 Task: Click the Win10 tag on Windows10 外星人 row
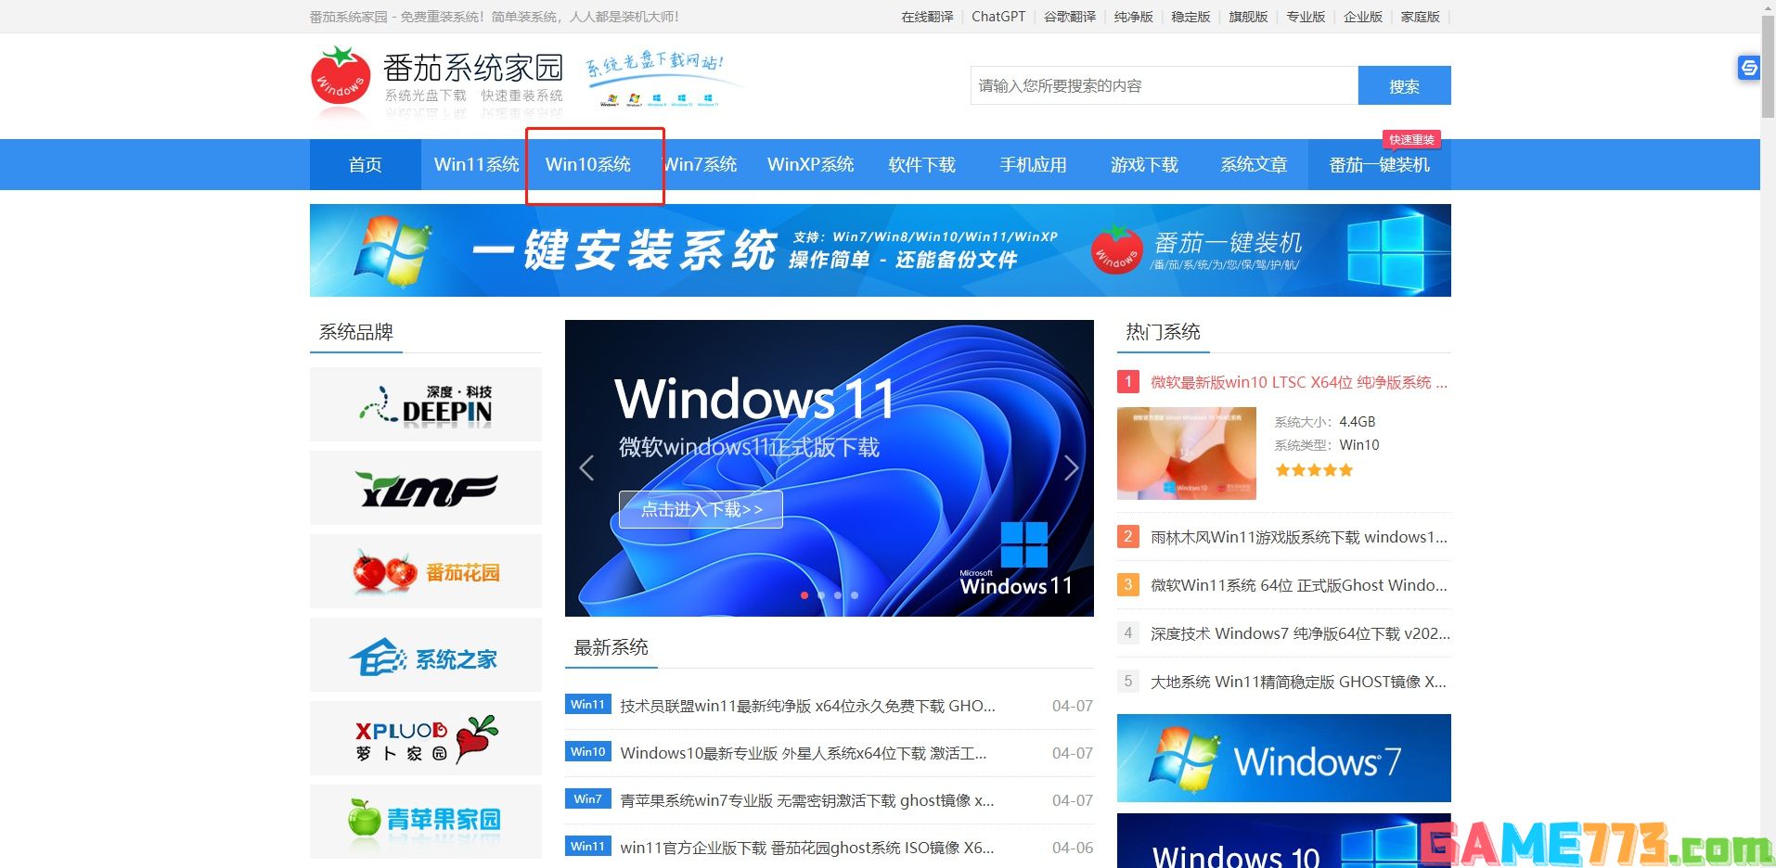point(587,752)
